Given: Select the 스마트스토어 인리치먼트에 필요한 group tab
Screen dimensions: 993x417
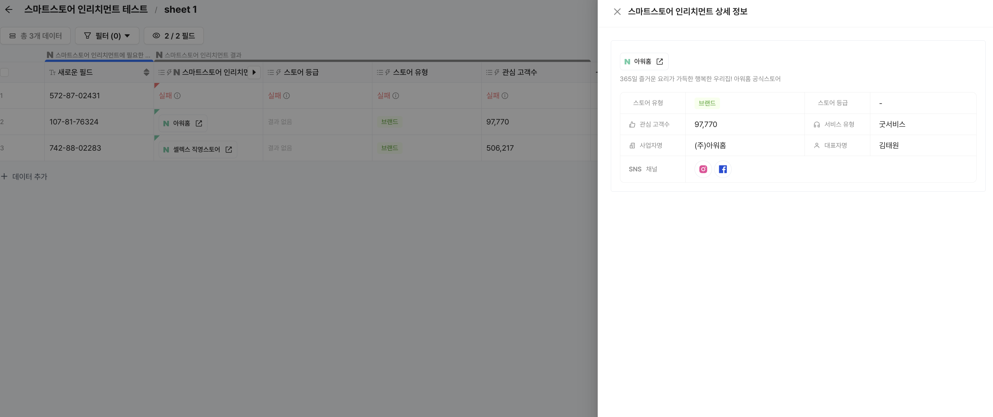Looking at the screenshot, I should [x=99, y=55].
